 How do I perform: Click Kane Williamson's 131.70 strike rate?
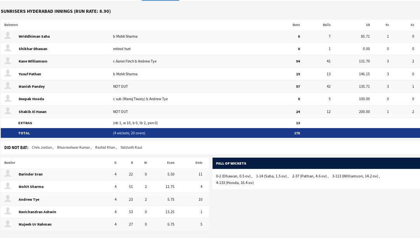[x=364, y=61]
